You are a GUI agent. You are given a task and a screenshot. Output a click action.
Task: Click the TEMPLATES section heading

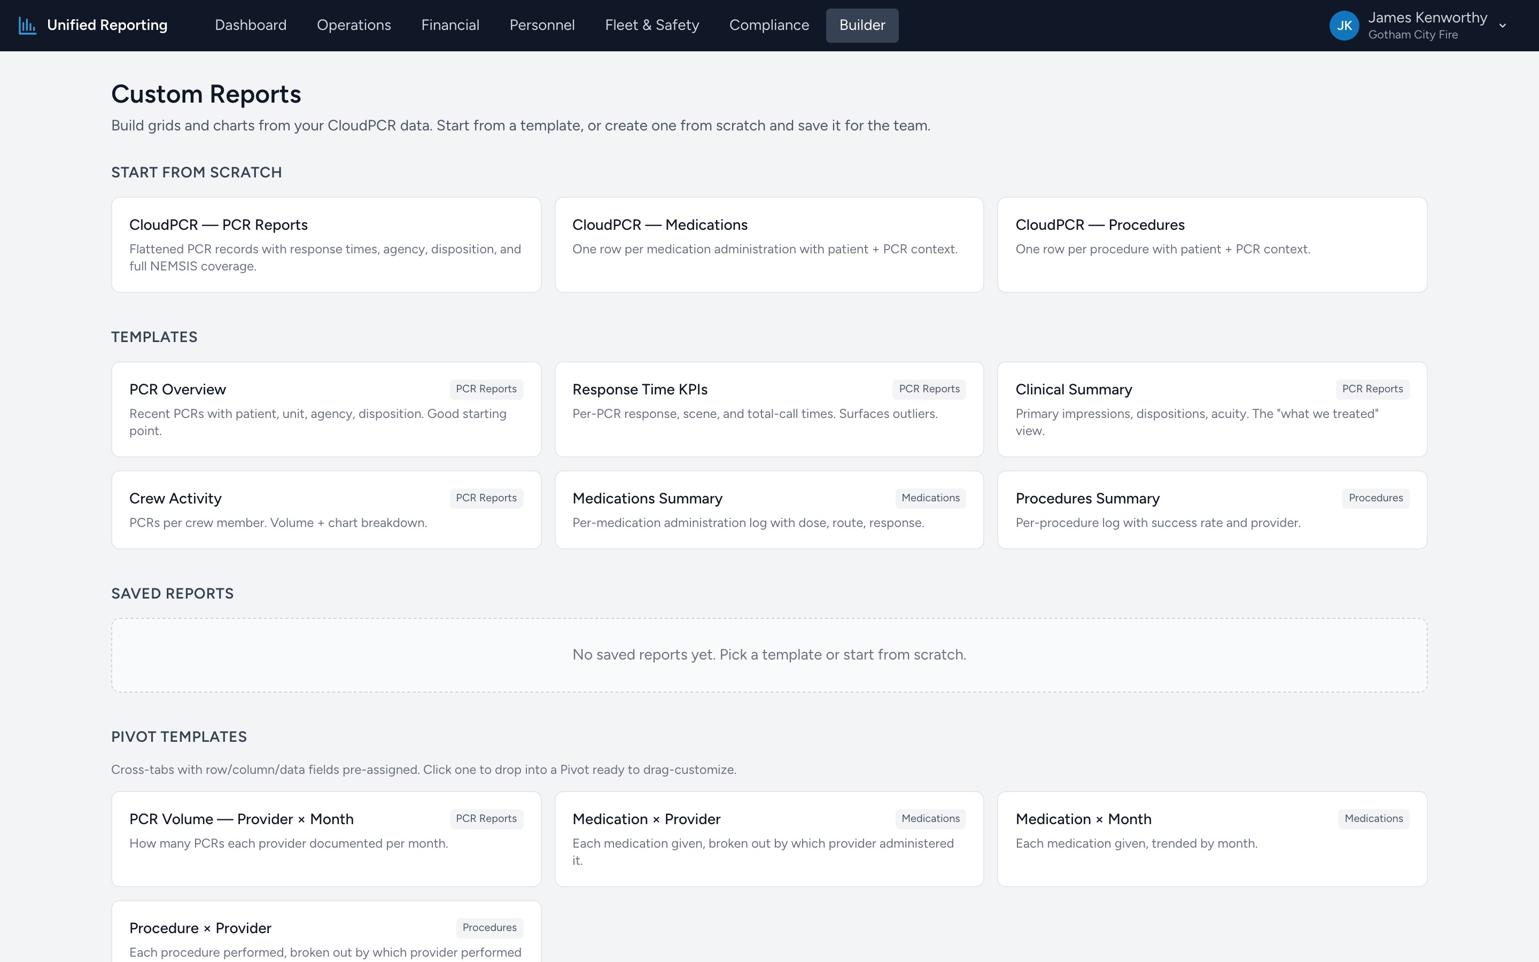coord(154,337)
